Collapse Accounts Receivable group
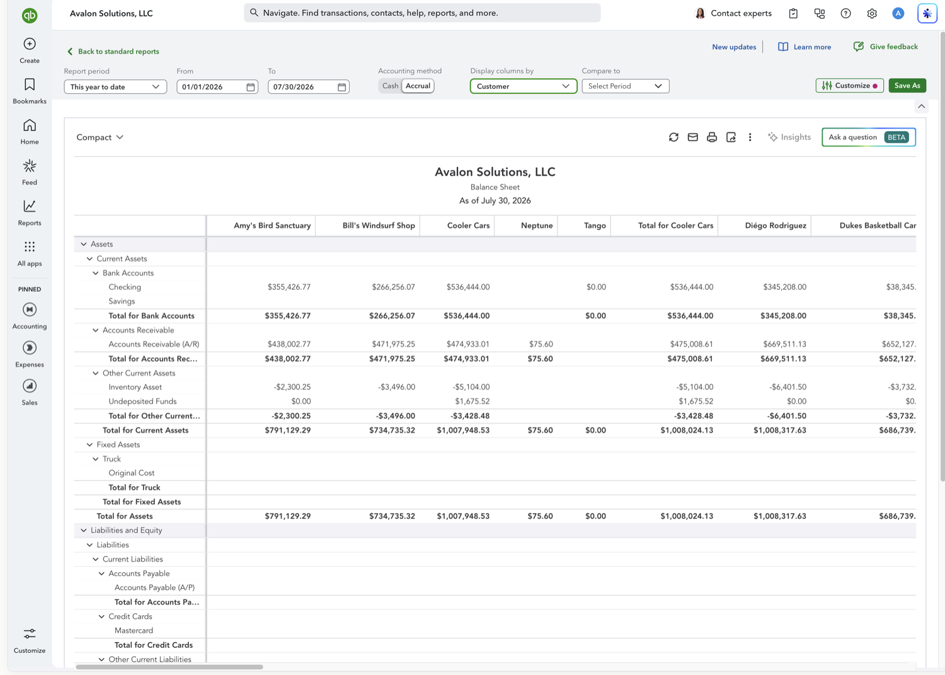945x675 pixels. [x=96, y=330]
